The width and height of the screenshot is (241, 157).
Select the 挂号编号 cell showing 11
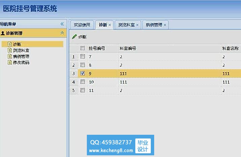pyautogui.click(x=103, y=90)
